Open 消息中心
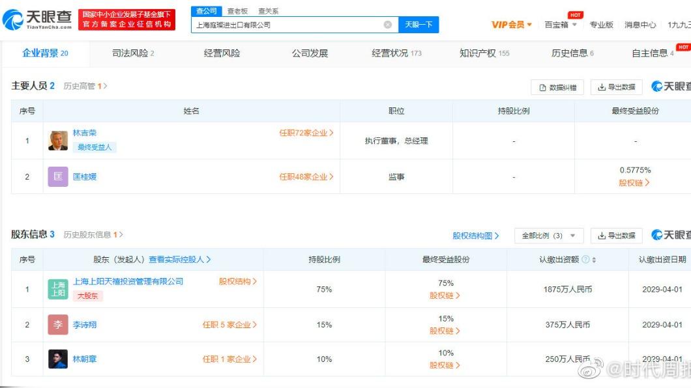 coord(640,25)
